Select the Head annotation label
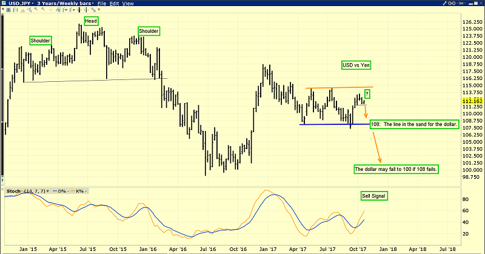The width and height of the screenshot is (485, 254). pos(92,21)
